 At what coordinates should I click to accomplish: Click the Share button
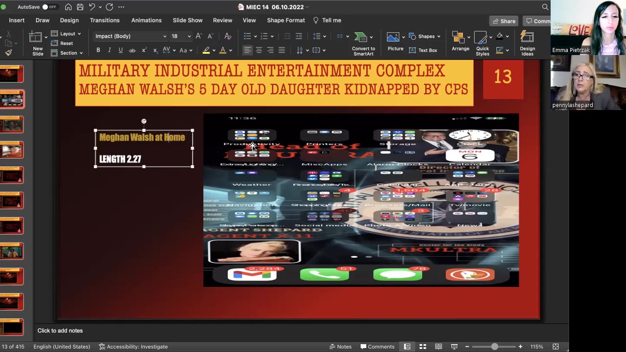point(504,21)
